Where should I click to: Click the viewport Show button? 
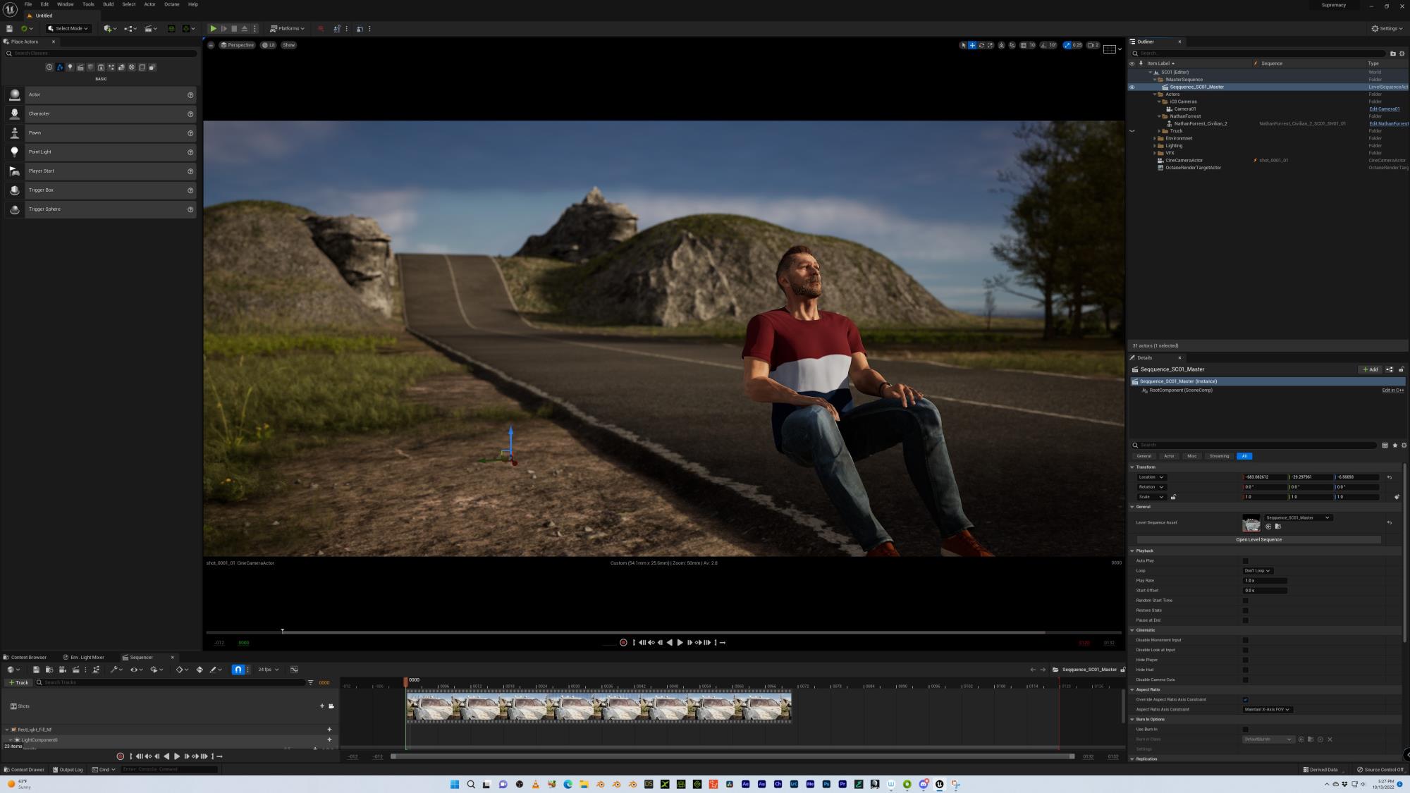click(288, 45)
